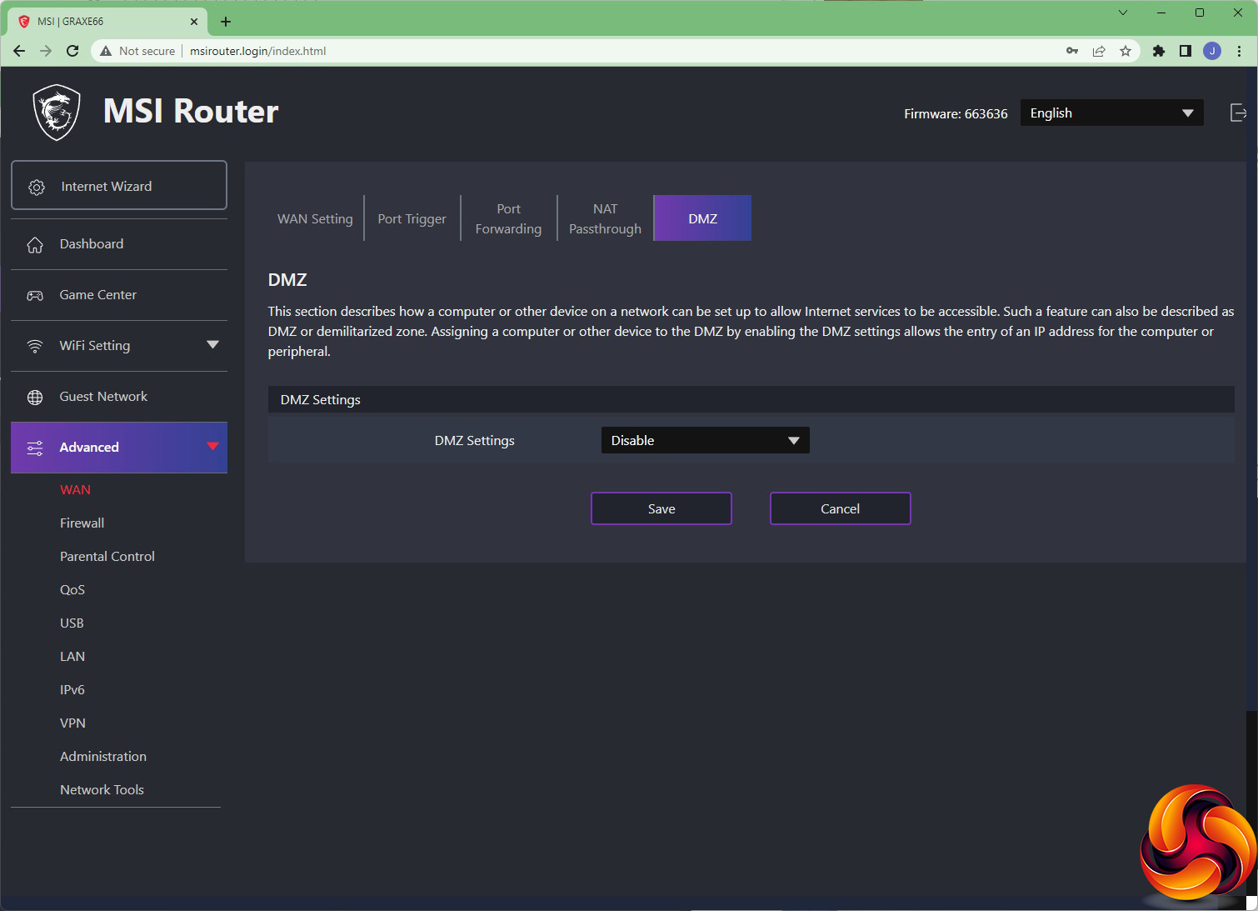Click the Dashboard home icon
Viewport: 1258px width, 911px height.
coord(35,244)
